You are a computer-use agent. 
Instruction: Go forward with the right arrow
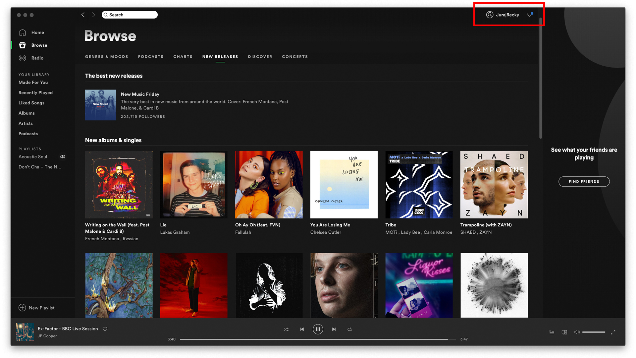click(x=94, y=15)
